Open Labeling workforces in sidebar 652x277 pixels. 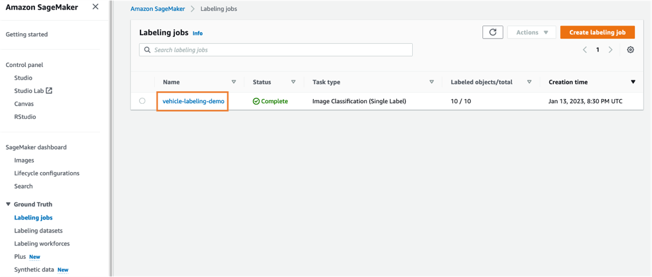(x=42, y=244)
